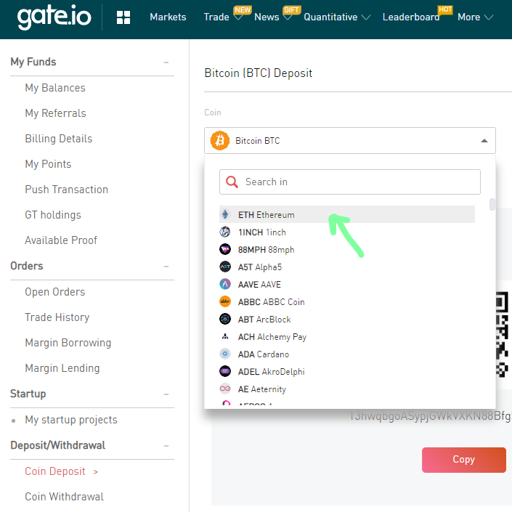Collapse the Bitcoin BTC coin dropdown
The image size is (512, 512).
[x=484, y=141]
